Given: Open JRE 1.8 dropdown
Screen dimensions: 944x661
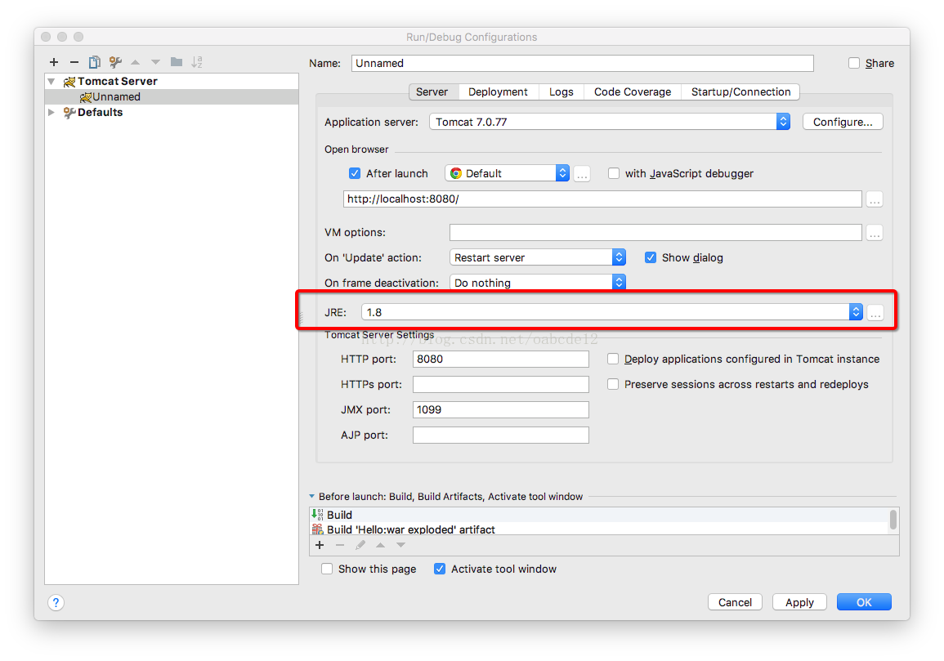Looking at the screenshot, I should click(611, 312).
